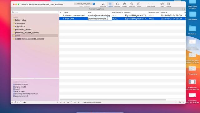
Task: Switch to the Content view
Action: tap(110, 5)
